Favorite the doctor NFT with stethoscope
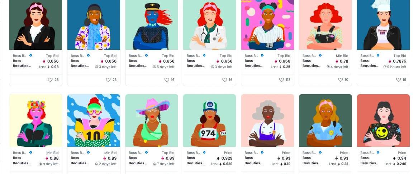418x174 pixels. click(x=224, y=79)
